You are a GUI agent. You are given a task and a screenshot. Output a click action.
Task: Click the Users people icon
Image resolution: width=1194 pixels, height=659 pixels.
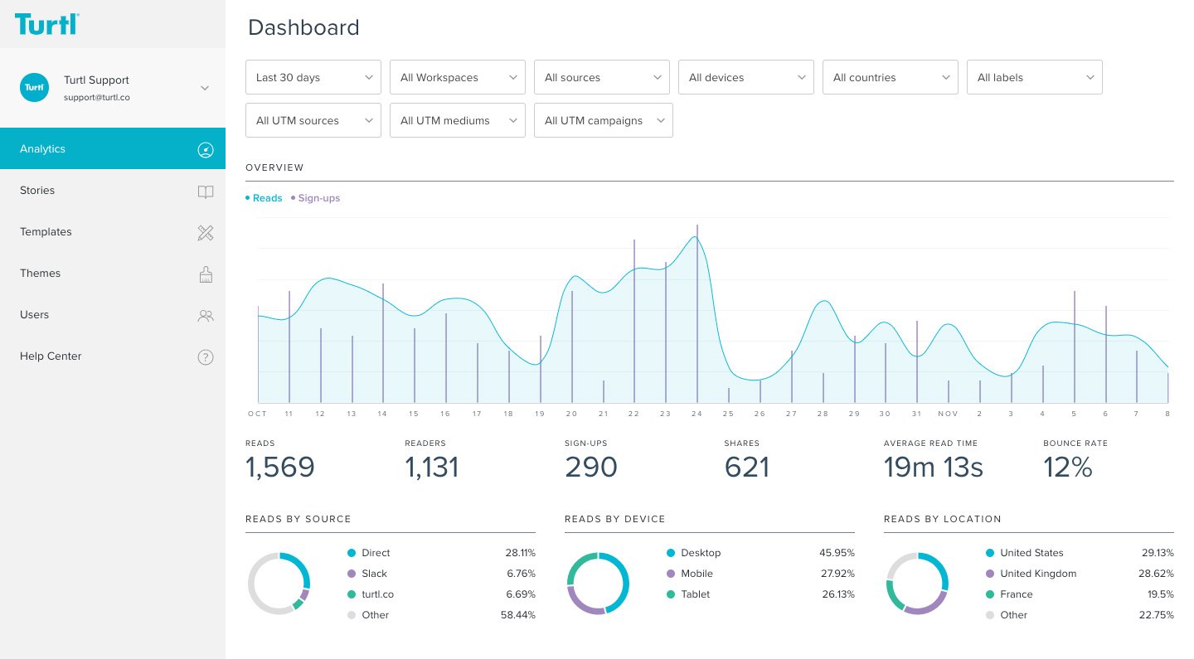[206, 315]
